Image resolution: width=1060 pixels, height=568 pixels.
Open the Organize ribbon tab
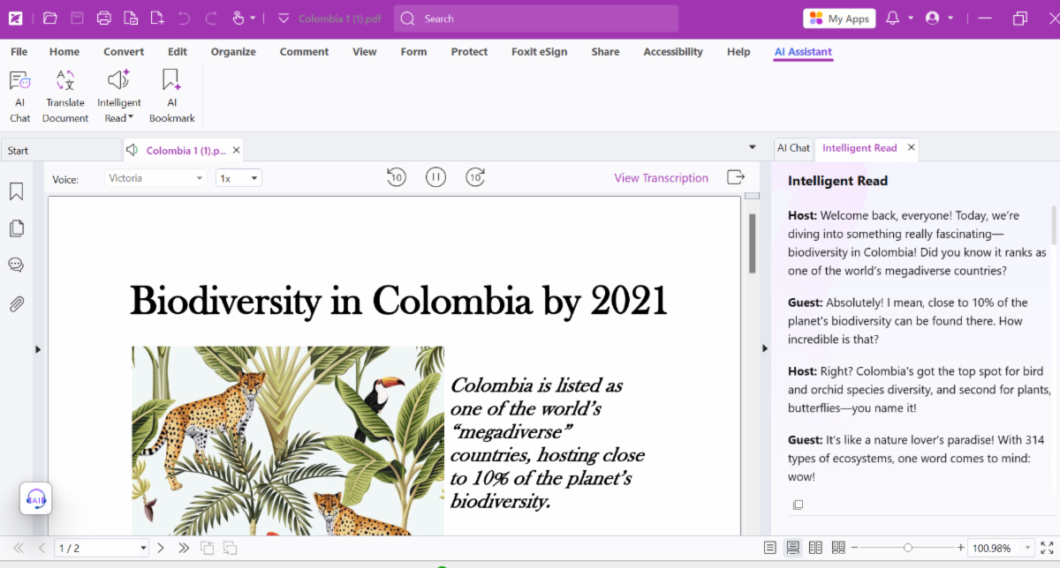pos(233,52)
